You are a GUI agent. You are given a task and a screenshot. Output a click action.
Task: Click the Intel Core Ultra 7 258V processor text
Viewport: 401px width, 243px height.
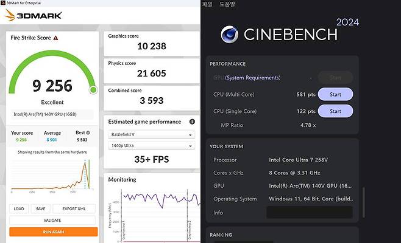click(x=298, y=160)
